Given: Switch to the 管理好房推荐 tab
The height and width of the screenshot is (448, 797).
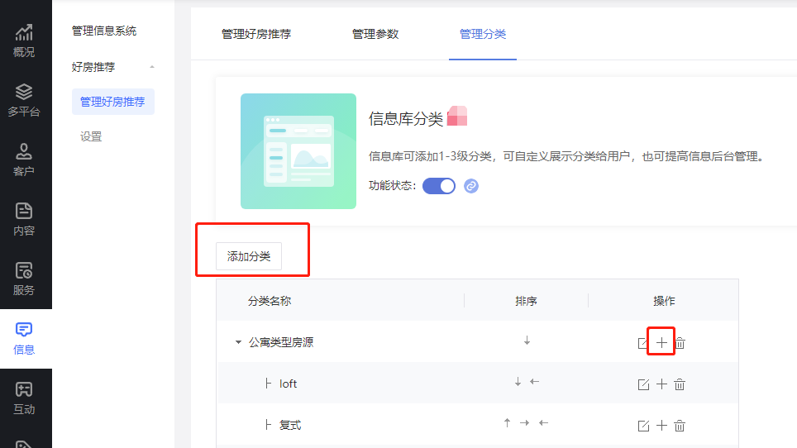Looking at the screenshot, I should pyautogui.click(x=256, y=34).
